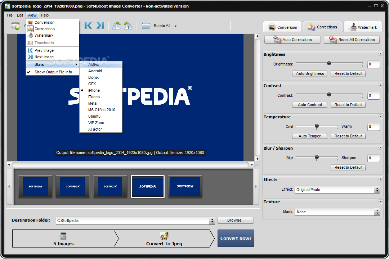Select the MS Office 2010 skin
Image resolution: width=389 pixels, height=259 pixels.
[101, 110]
